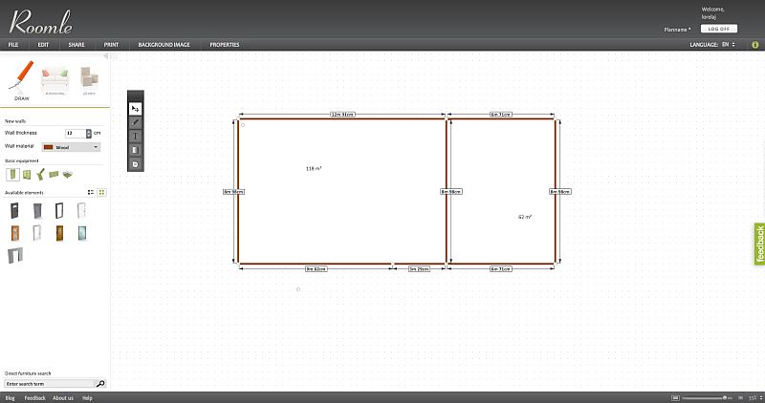Image resolution: width=765 pixels, height=403 pixels.
Task: Open the 3D view armchair icon
Action: coord(89,77)
